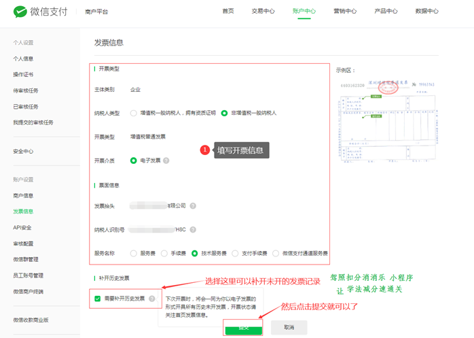Open API安全 settings in sidebar
Viewport: 474px width, 338px height.
pyautogui.click(x=22, y=228)
